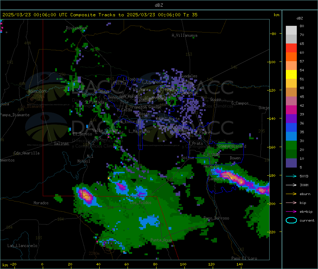This screenshot has height=269, width=318.
Task: Select the violet 39-36 dBZ swatch
Action: [291, 119]
